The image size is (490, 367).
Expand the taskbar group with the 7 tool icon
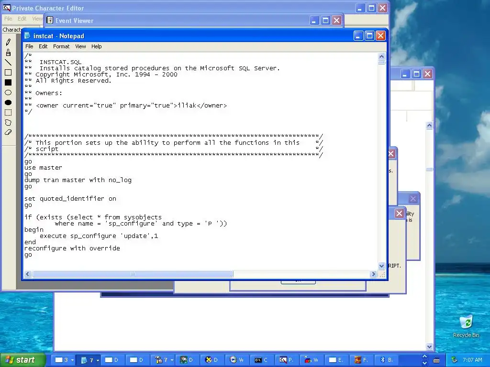click(x=163, y=360)
